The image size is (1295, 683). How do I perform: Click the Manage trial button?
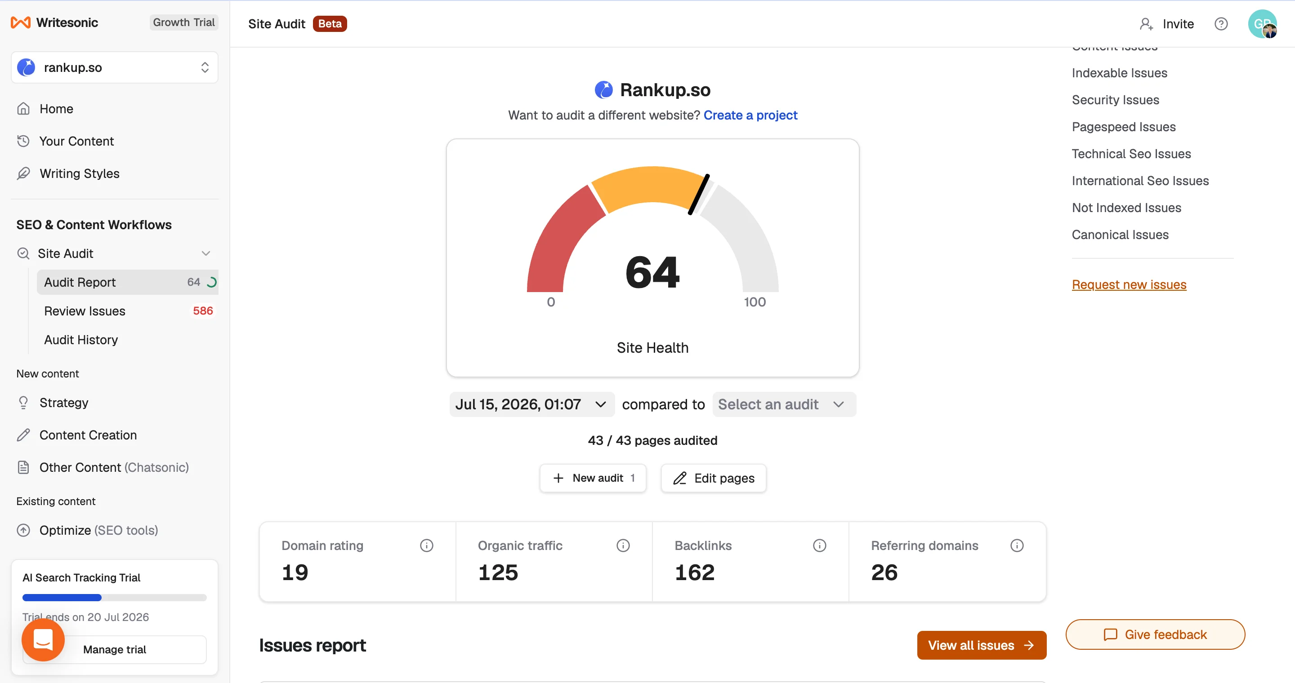click(115, 649)
